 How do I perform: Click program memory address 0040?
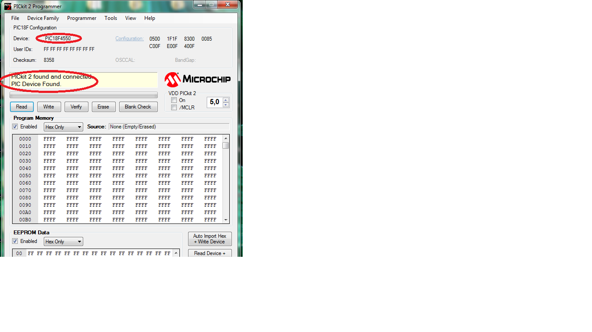click(x=25, y=168)
